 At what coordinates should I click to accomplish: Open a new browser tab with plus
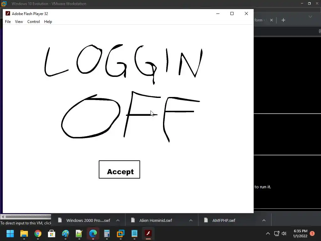283,20
